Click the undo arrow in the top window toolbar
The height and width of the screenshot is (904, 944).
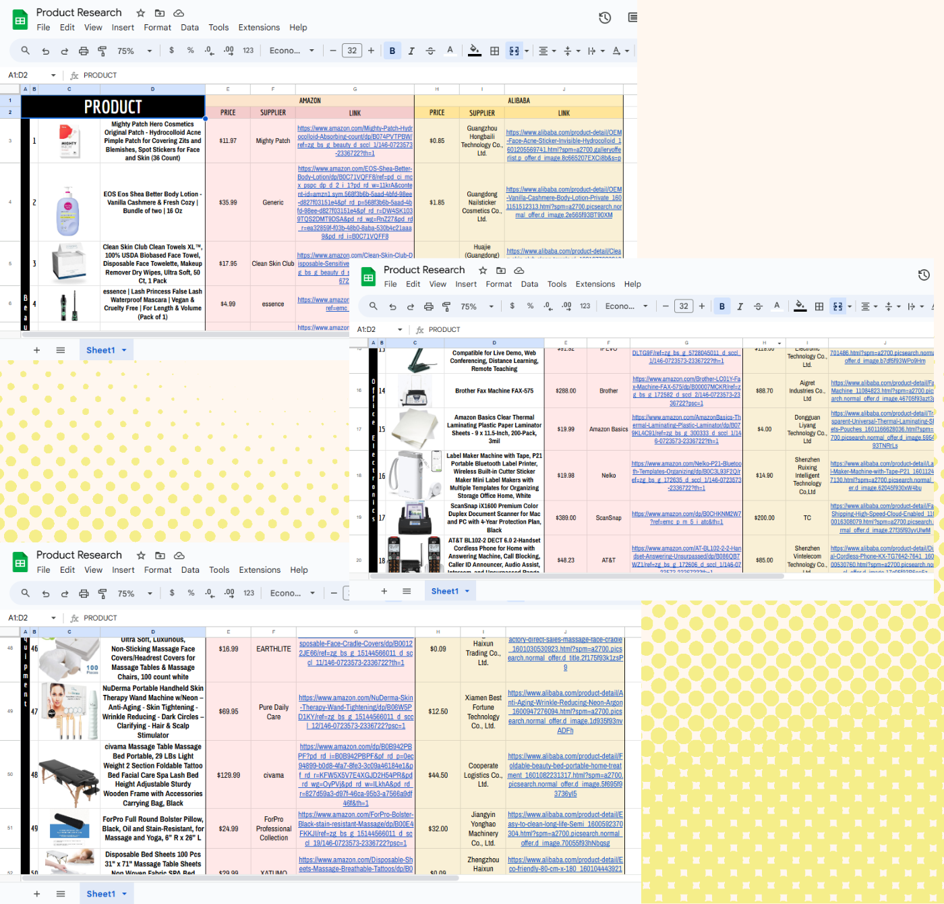tap(46, 51)
